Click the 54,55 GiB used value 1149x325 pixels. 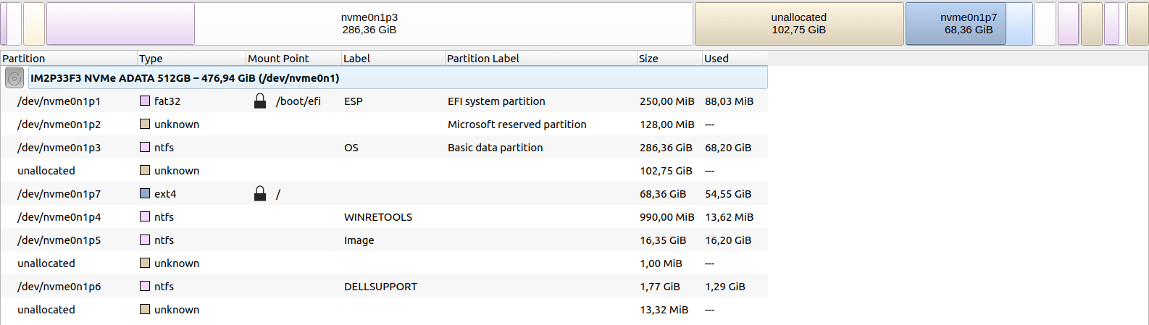pyautogui.click(x=728, y=194)
